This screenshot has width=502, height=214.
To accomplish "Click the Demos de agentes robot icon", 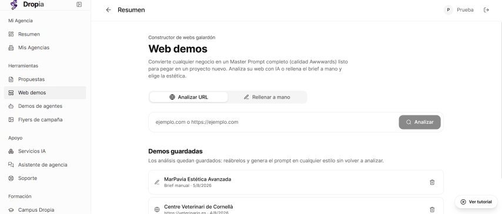I will pyautogui.click(x=11, y=106).
